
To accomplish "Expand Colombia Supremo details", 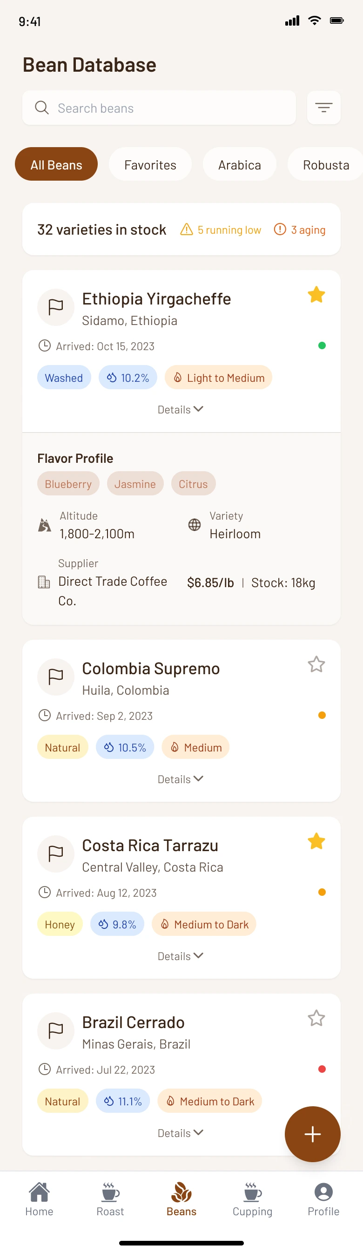I will point(180,779).
